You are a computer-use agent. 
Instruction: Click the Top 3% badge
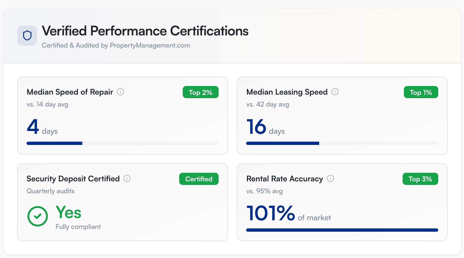[420, 179]
